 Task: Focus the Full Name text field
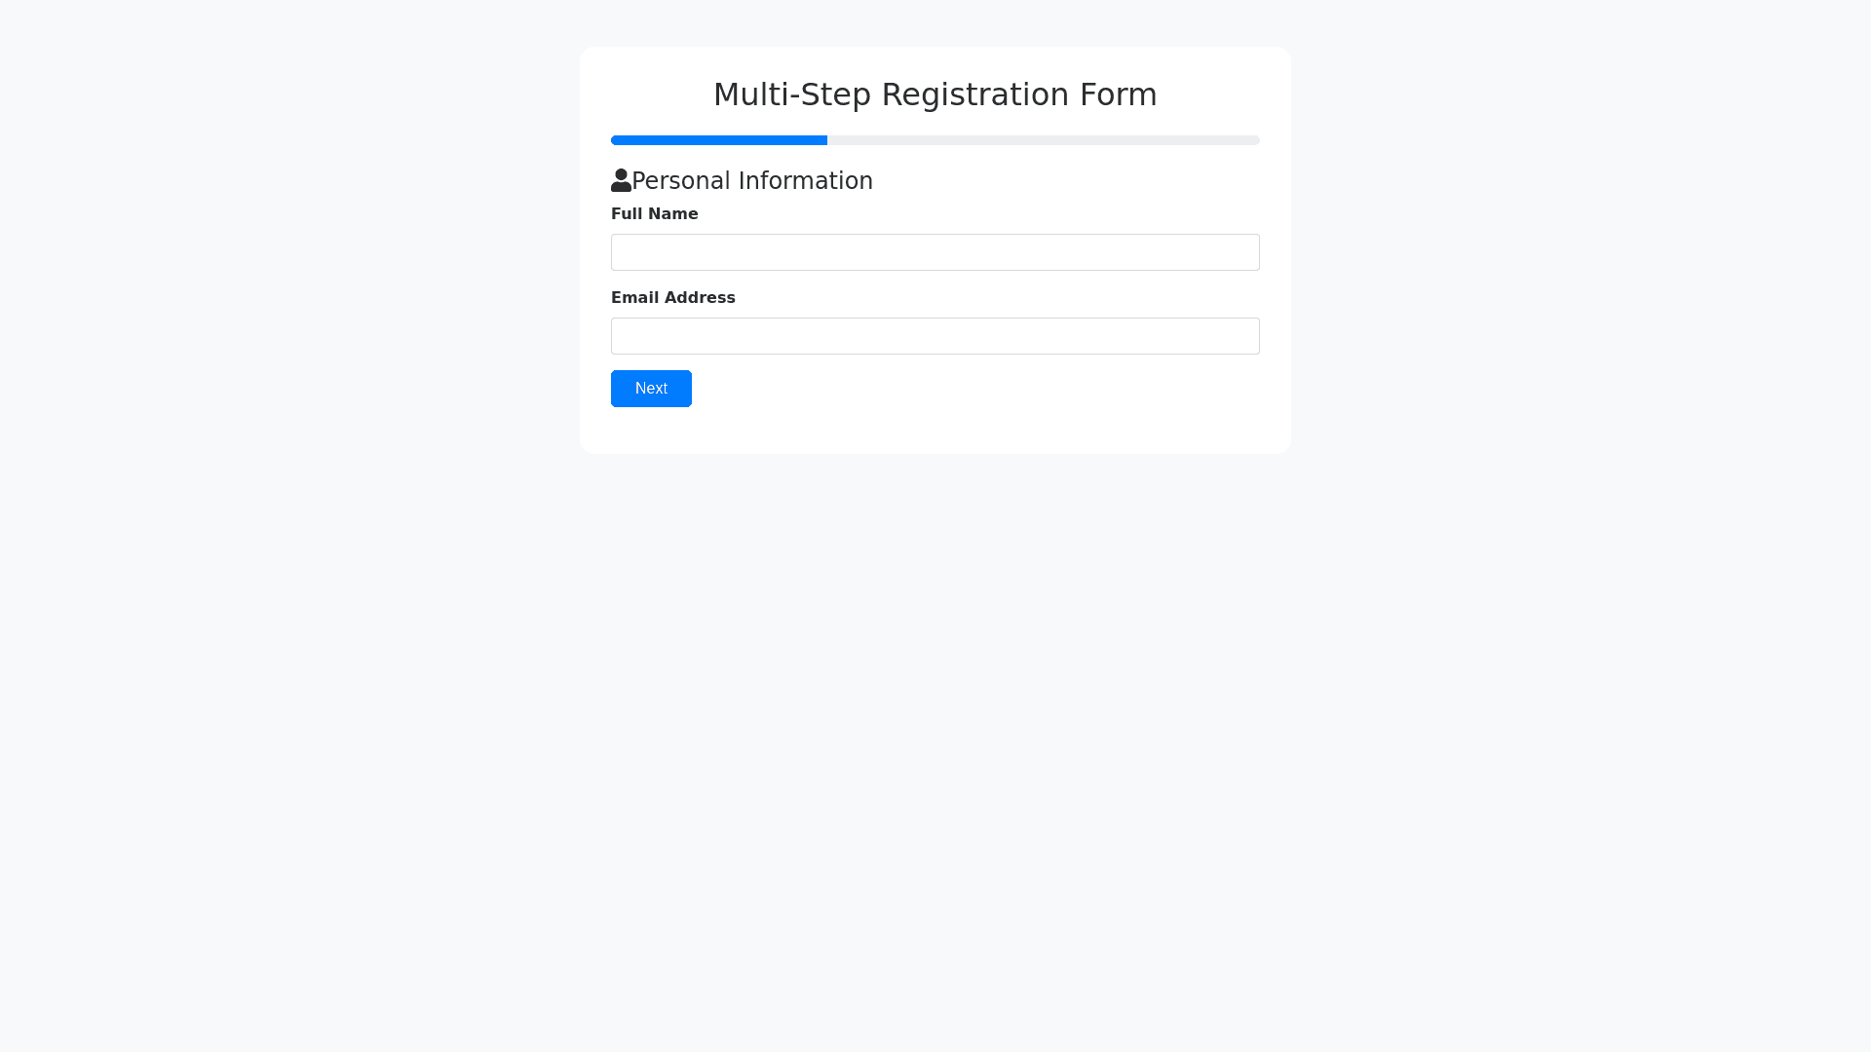[x=935, y=252]
